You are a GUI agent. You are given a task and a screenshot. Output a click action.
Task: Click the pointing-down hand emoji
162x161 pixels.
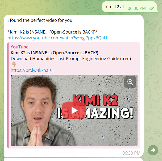(14, 64)
